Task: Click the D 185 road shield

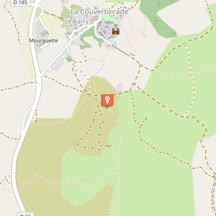Action: 21,3
